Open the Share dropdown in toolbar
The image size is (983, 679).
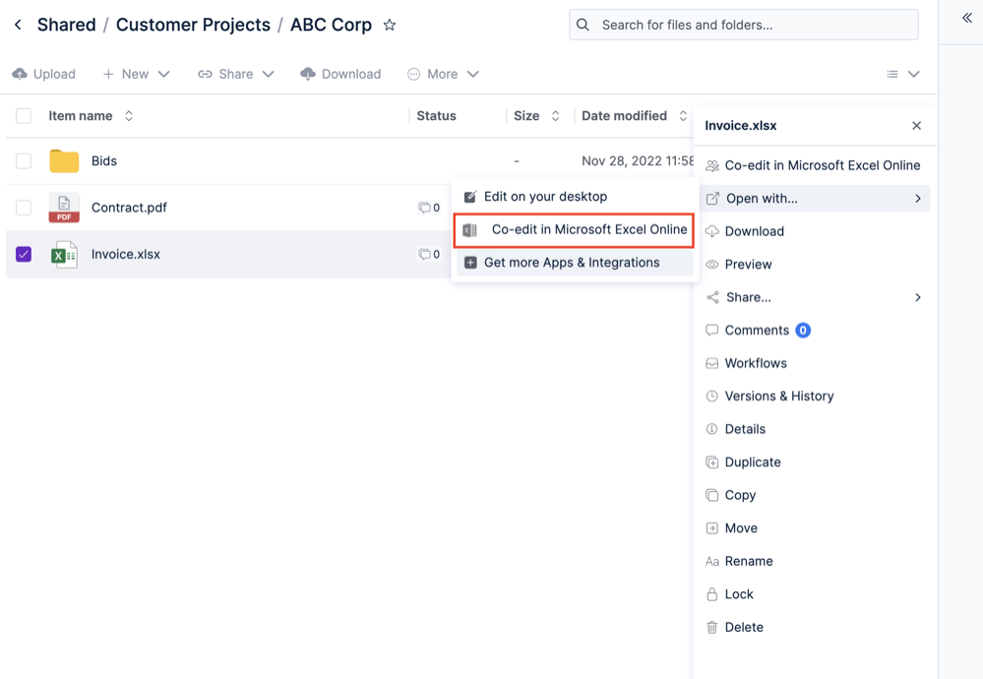236,74
